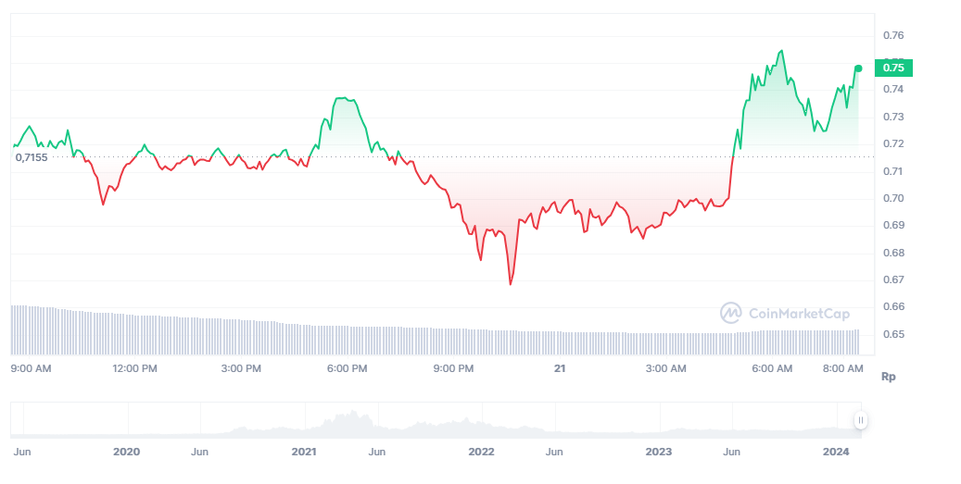Click the 12:00 PM time axis label
Image resolution: width=961 pixels, height=484 pixels.
click(135, 368)
